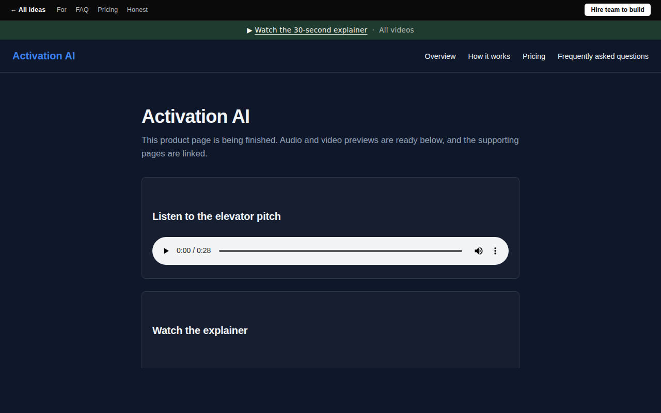The height and width of the screenshot is (413, 661).
Task: Open the audio player more options menu
Action: pyautogui.click(x=495, y=251)
